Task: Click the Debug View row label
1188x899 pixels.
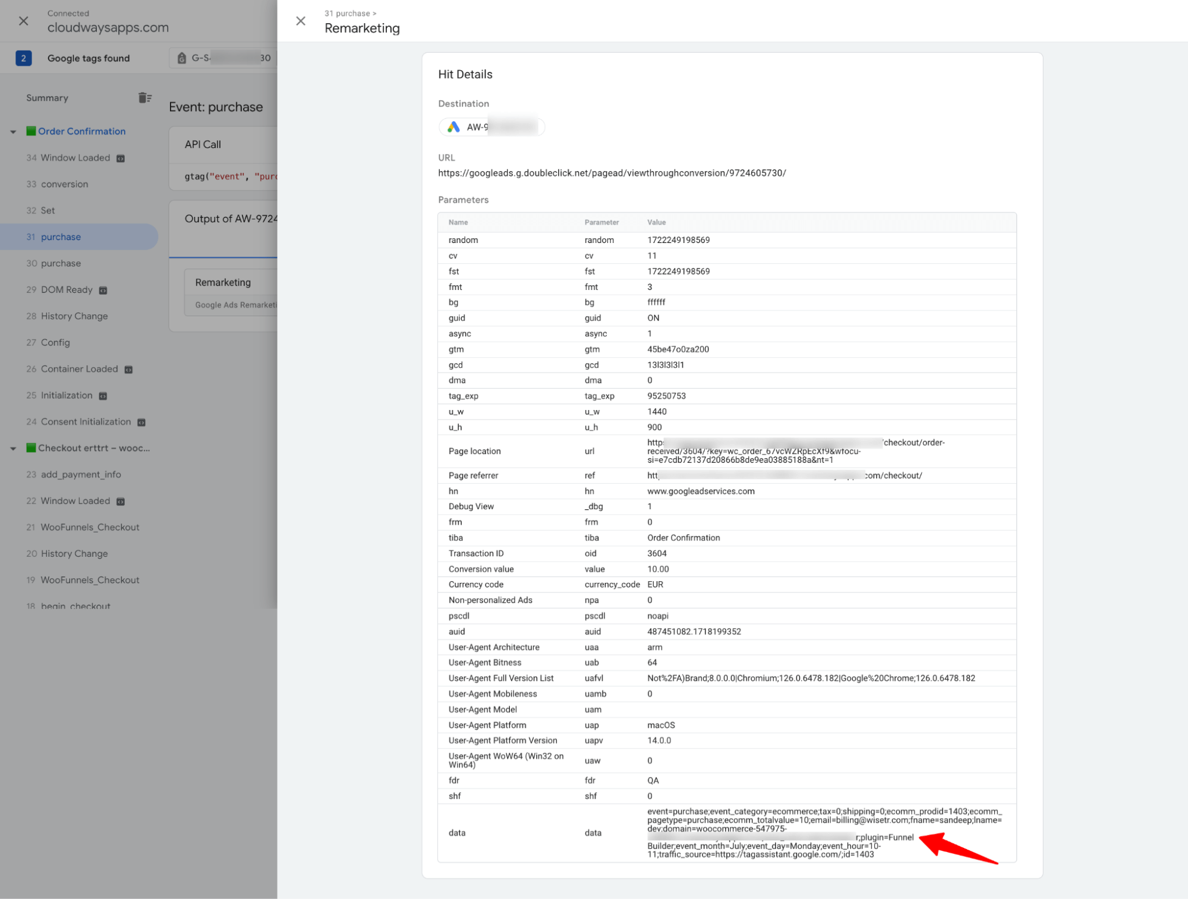Action: [x=471, y=507]
